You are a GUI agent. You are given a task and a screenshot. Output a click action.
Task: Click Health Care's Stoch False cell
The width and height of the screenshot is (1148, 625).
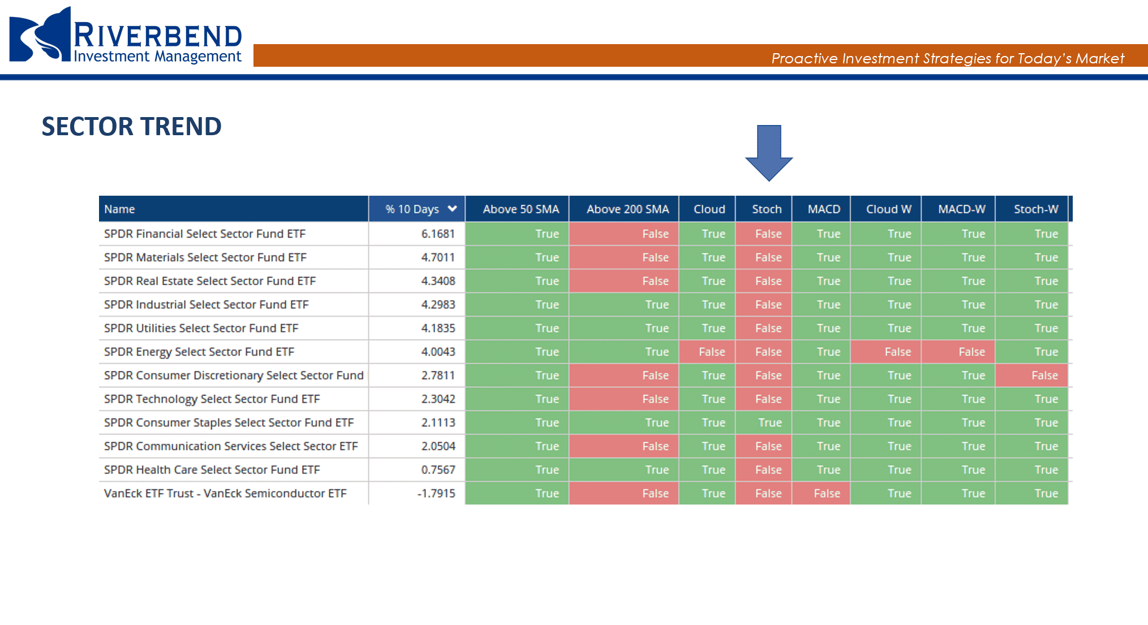click(764, 469)
